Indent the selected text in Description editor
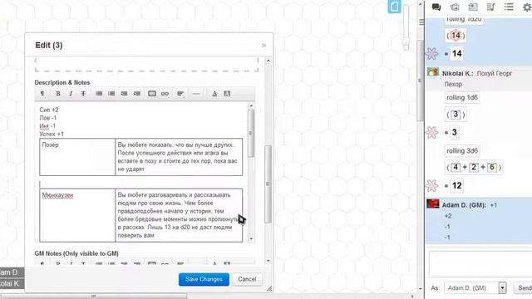Viewport: 532px width, 299px height. [136, 94]
